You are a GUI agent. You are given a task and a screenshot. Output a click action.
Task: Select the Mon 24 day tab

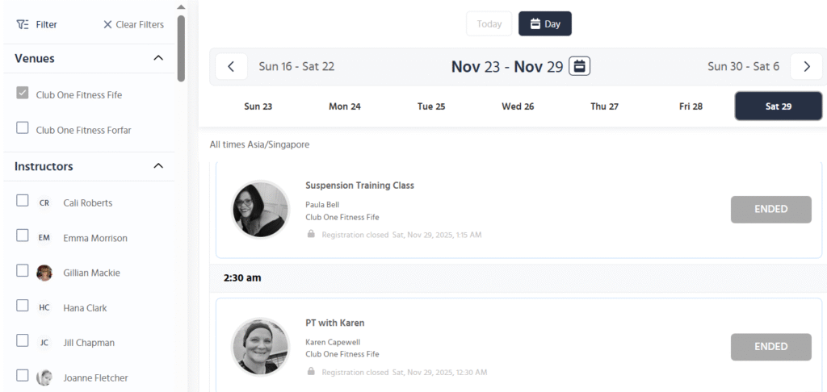tap(345, 106)
